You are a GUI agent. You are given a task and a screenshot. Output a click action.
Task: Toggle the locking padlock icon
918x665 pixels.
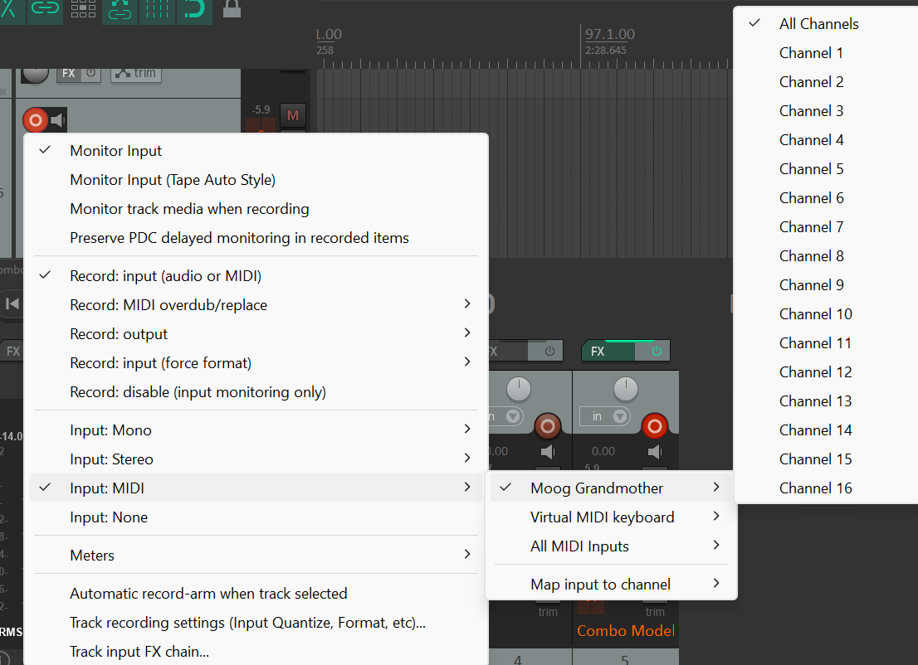click(232, 9)
